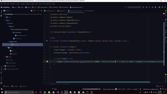Open File Explorer from the taskbar
Image resolution: width=167 pixels, height=94 pixels.
(x=49, y=92)
